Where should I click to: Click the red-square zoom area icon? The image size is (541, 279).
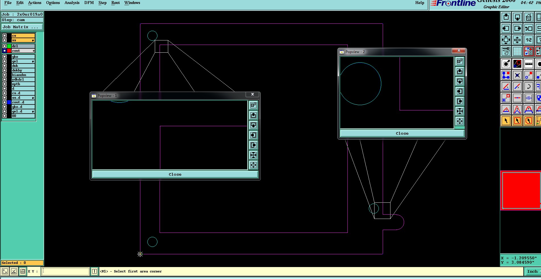pos(517,64)
